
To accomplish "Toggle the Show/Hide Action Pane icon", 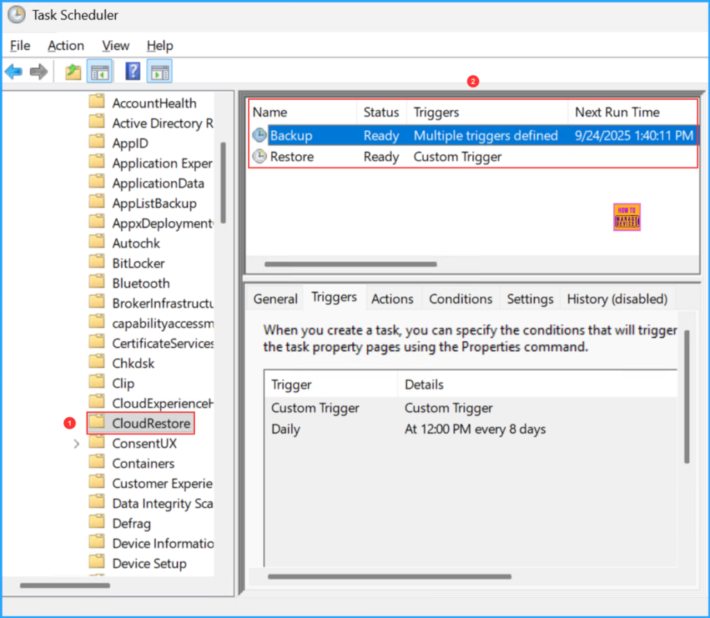I will tap(159, 71).
